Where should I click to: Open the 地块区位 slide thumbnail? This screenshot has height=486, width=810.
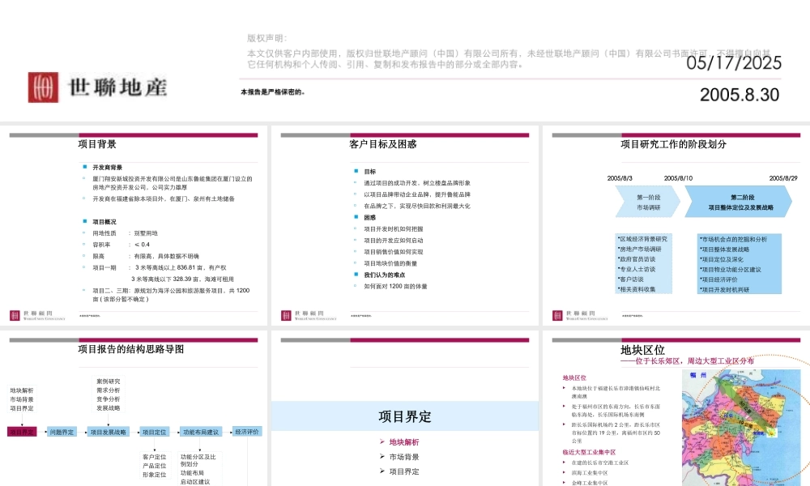676,408
